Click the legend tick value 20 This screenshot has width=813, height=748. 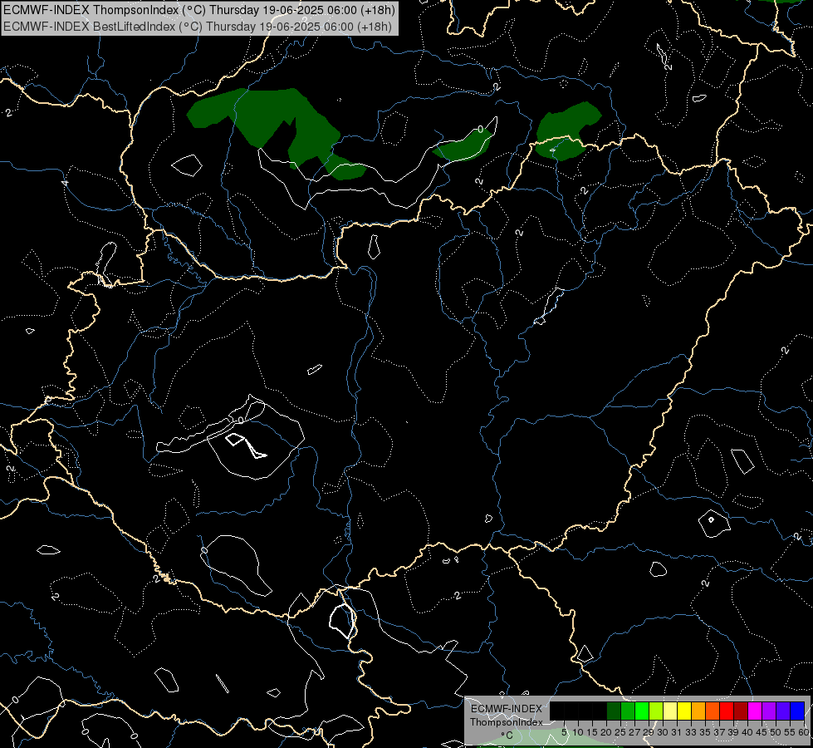pos(606,732)
